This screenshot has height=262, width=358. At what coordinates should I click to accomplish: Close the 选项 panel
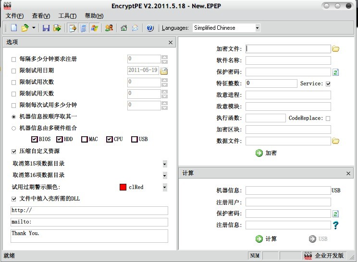pos(170,42)
